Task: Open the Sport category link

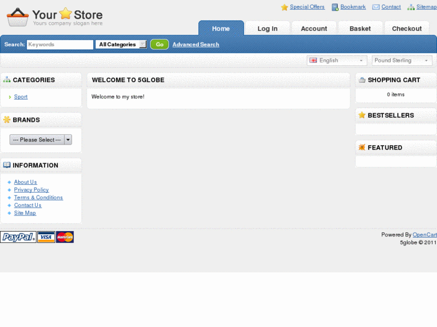Action: coord(21,97)
